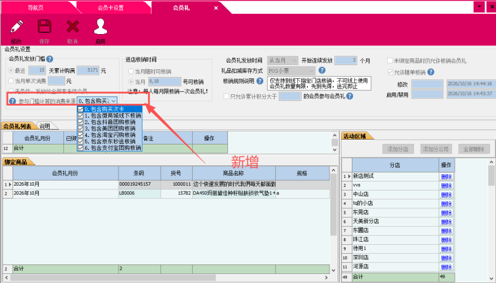The image size is (496, 283).
Task: Toggle 5. 包含京东秒送核销 checkbox
Action: (81, 141)
